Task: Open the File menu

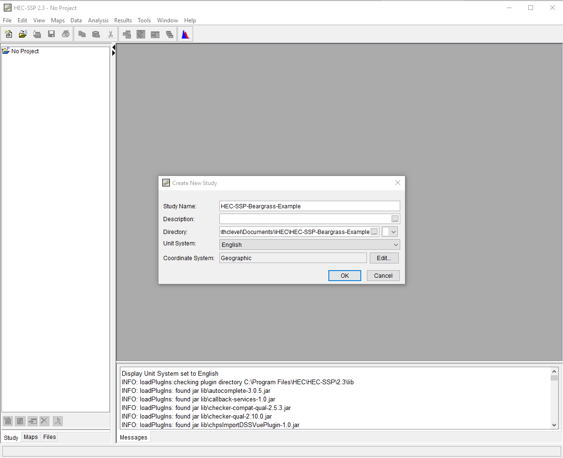Action: (7, 20)
